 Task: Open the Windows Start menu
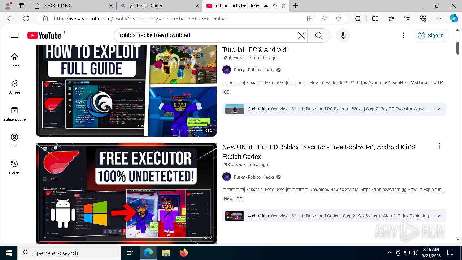pos(9,253)
